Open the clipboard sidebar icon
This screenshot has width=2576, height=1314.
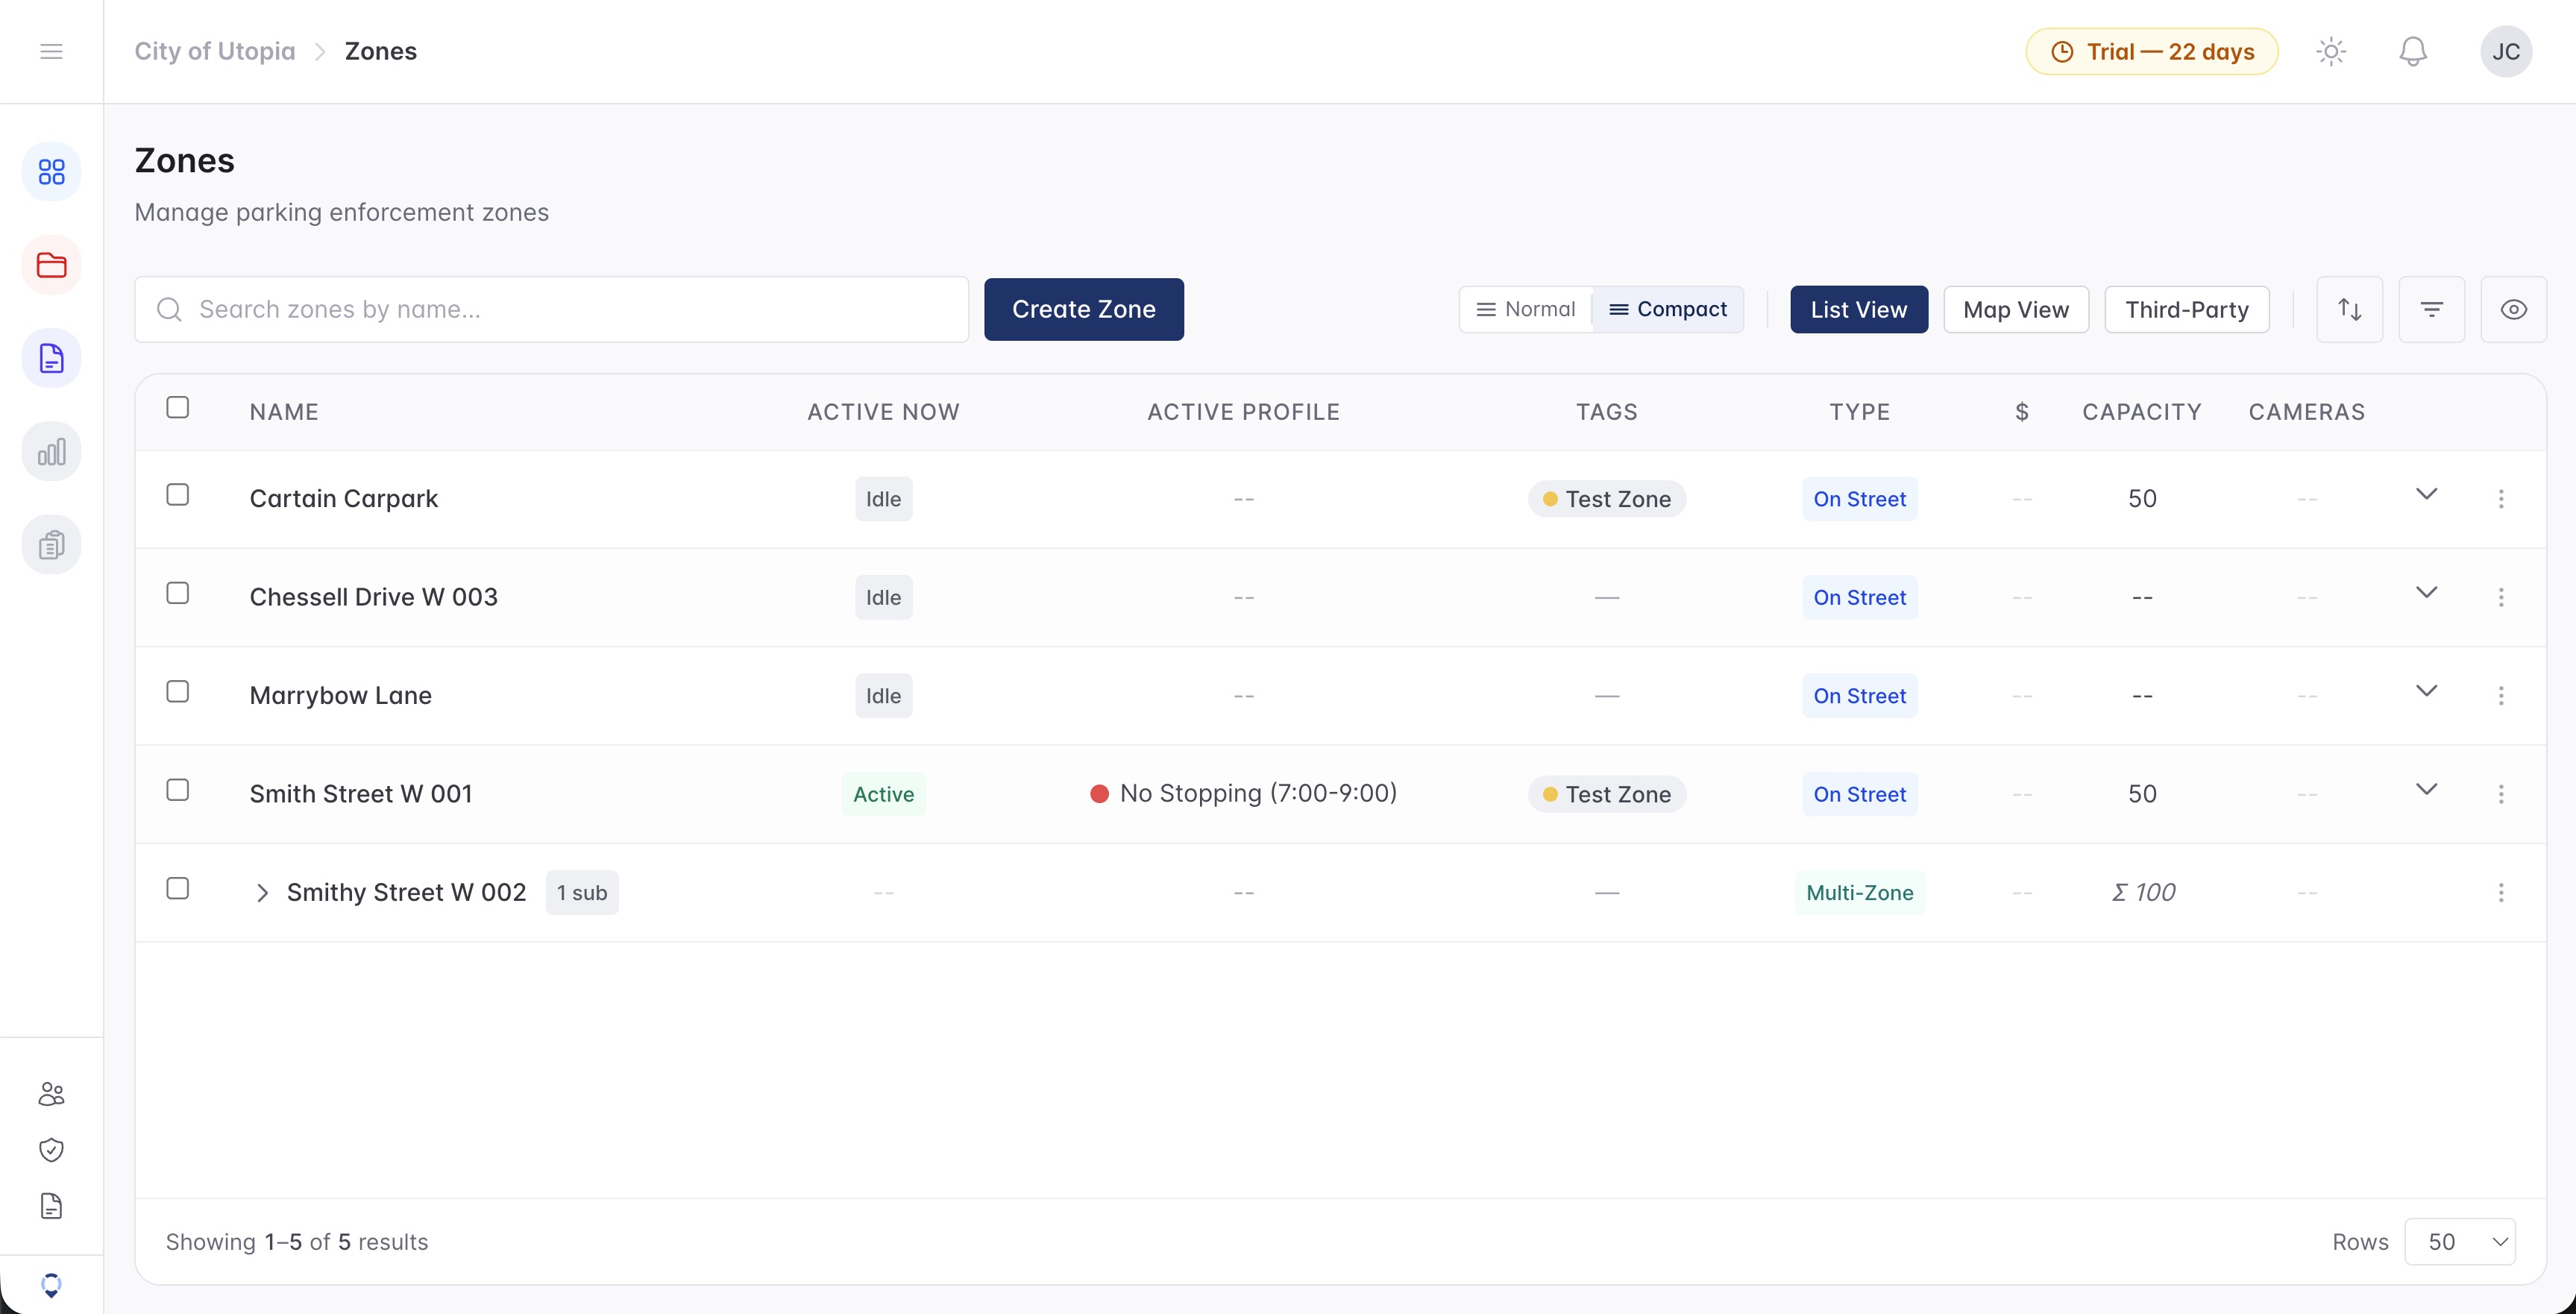[51, 545]
